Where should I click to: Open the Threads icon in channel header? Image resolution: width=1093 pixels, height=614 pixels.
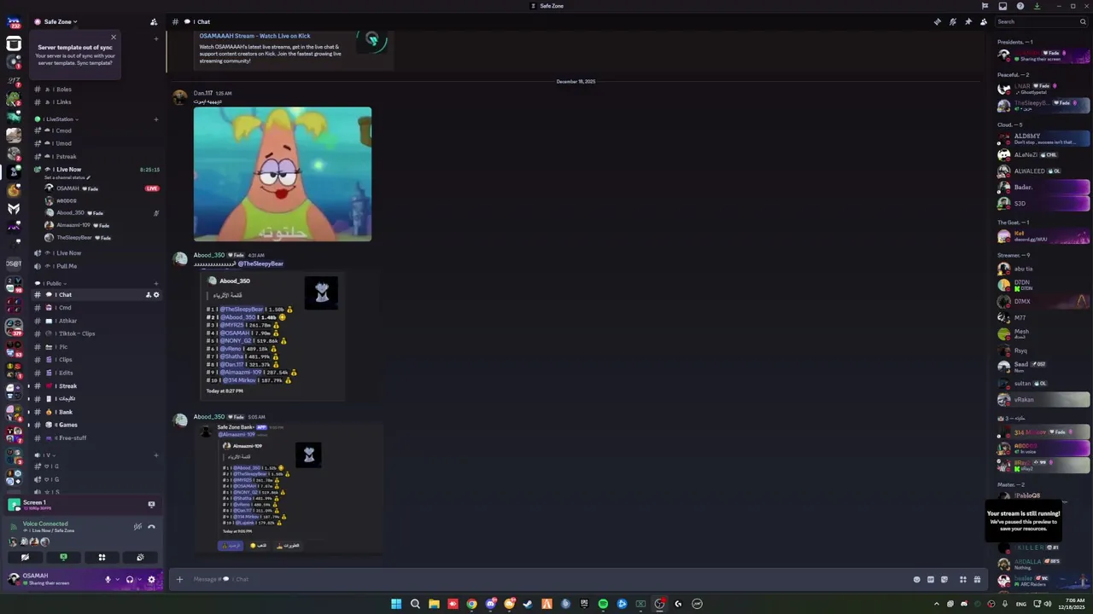pos(938,21)
